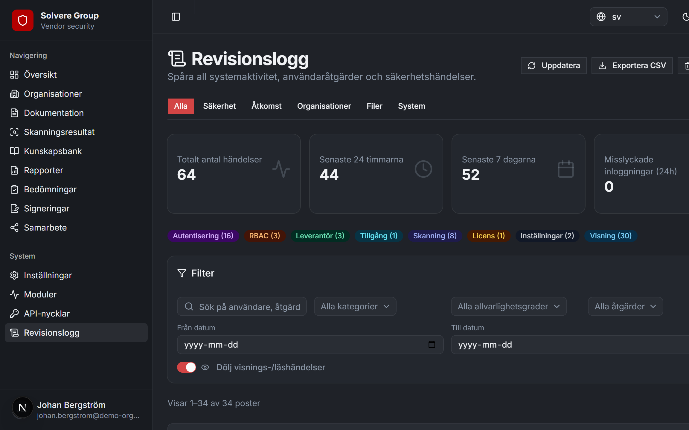Open Kunskapsbank in the sidebar

pos(76,151)
